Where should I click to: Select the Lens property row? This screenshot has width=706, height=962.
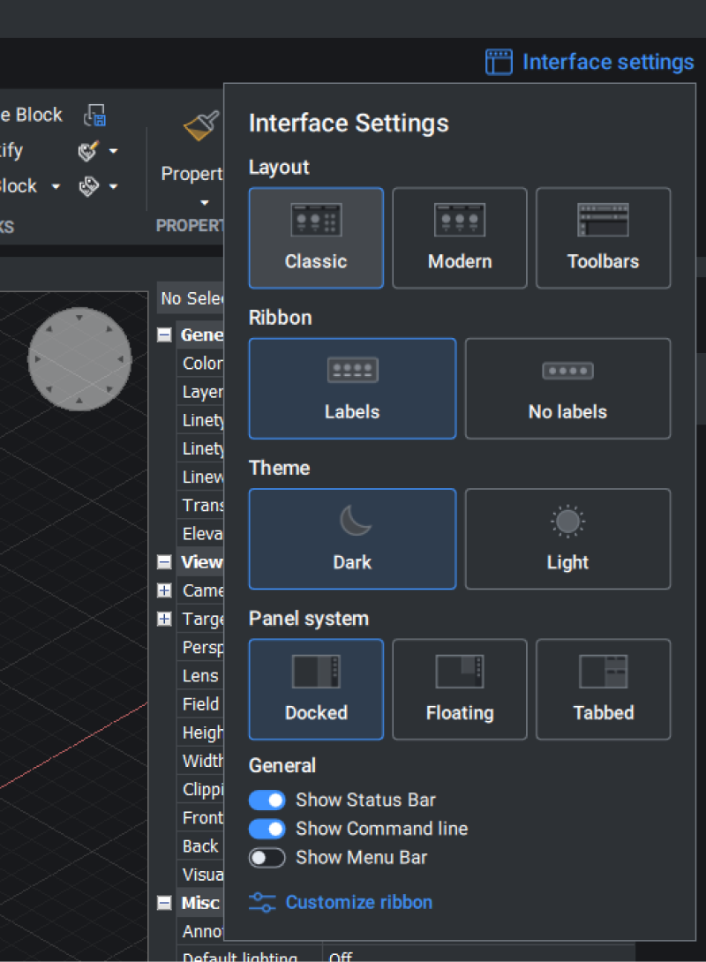tap(200, 675)
